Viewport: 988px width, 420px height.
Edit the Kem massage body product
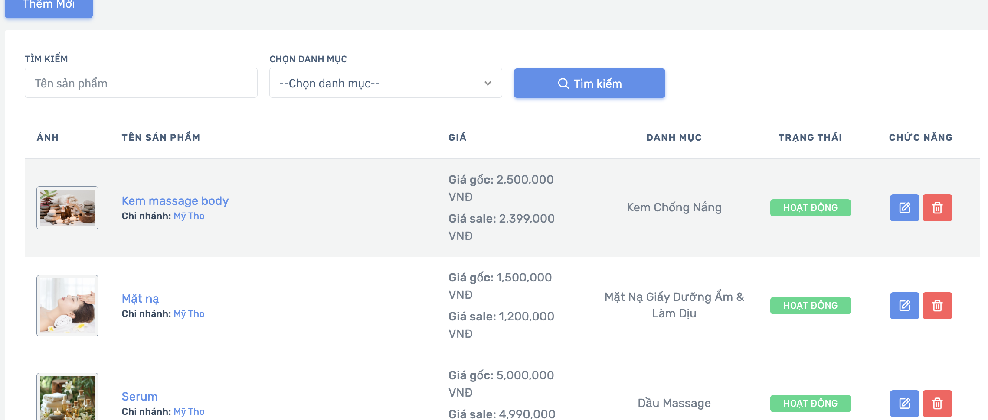(904, 208)
